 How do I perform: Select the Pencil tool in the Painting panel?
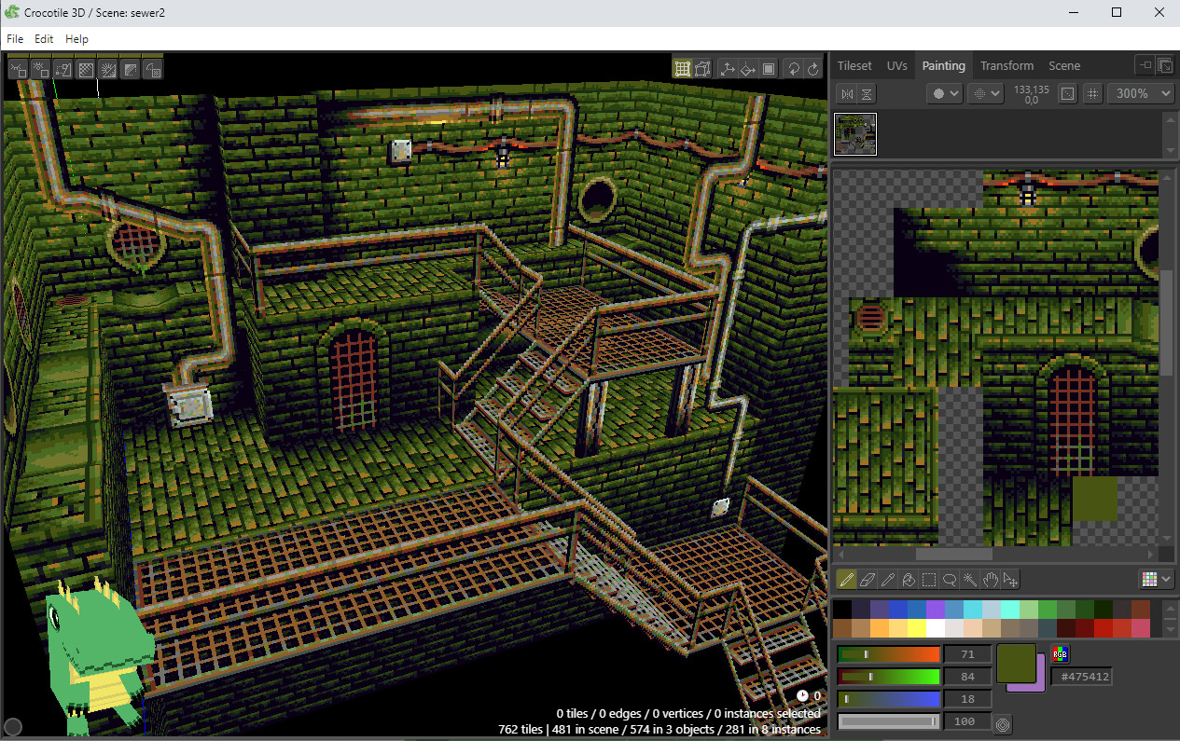847,580
